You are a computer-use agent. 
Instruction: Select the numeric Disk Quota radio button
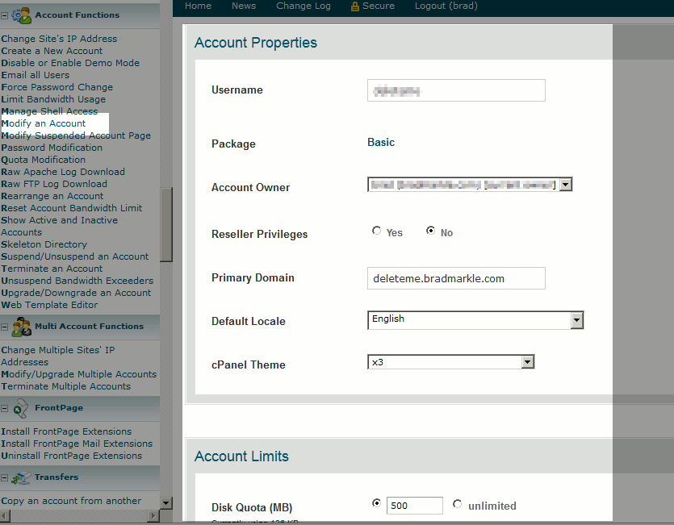[x=376, y=502]
